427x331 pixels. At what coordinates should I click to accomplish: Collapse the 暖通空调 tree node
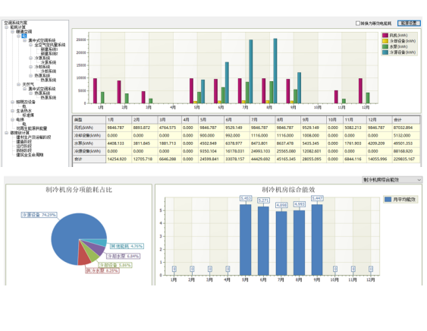[13, 32]
